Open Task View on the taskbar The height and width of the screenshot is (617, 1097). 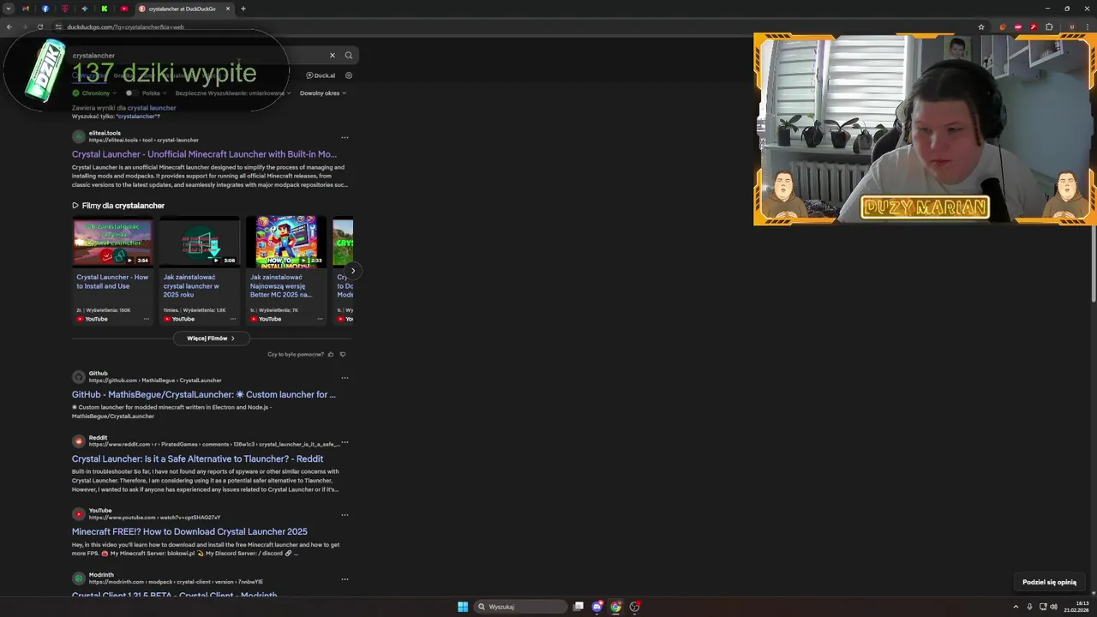click(x=578, y=607)
